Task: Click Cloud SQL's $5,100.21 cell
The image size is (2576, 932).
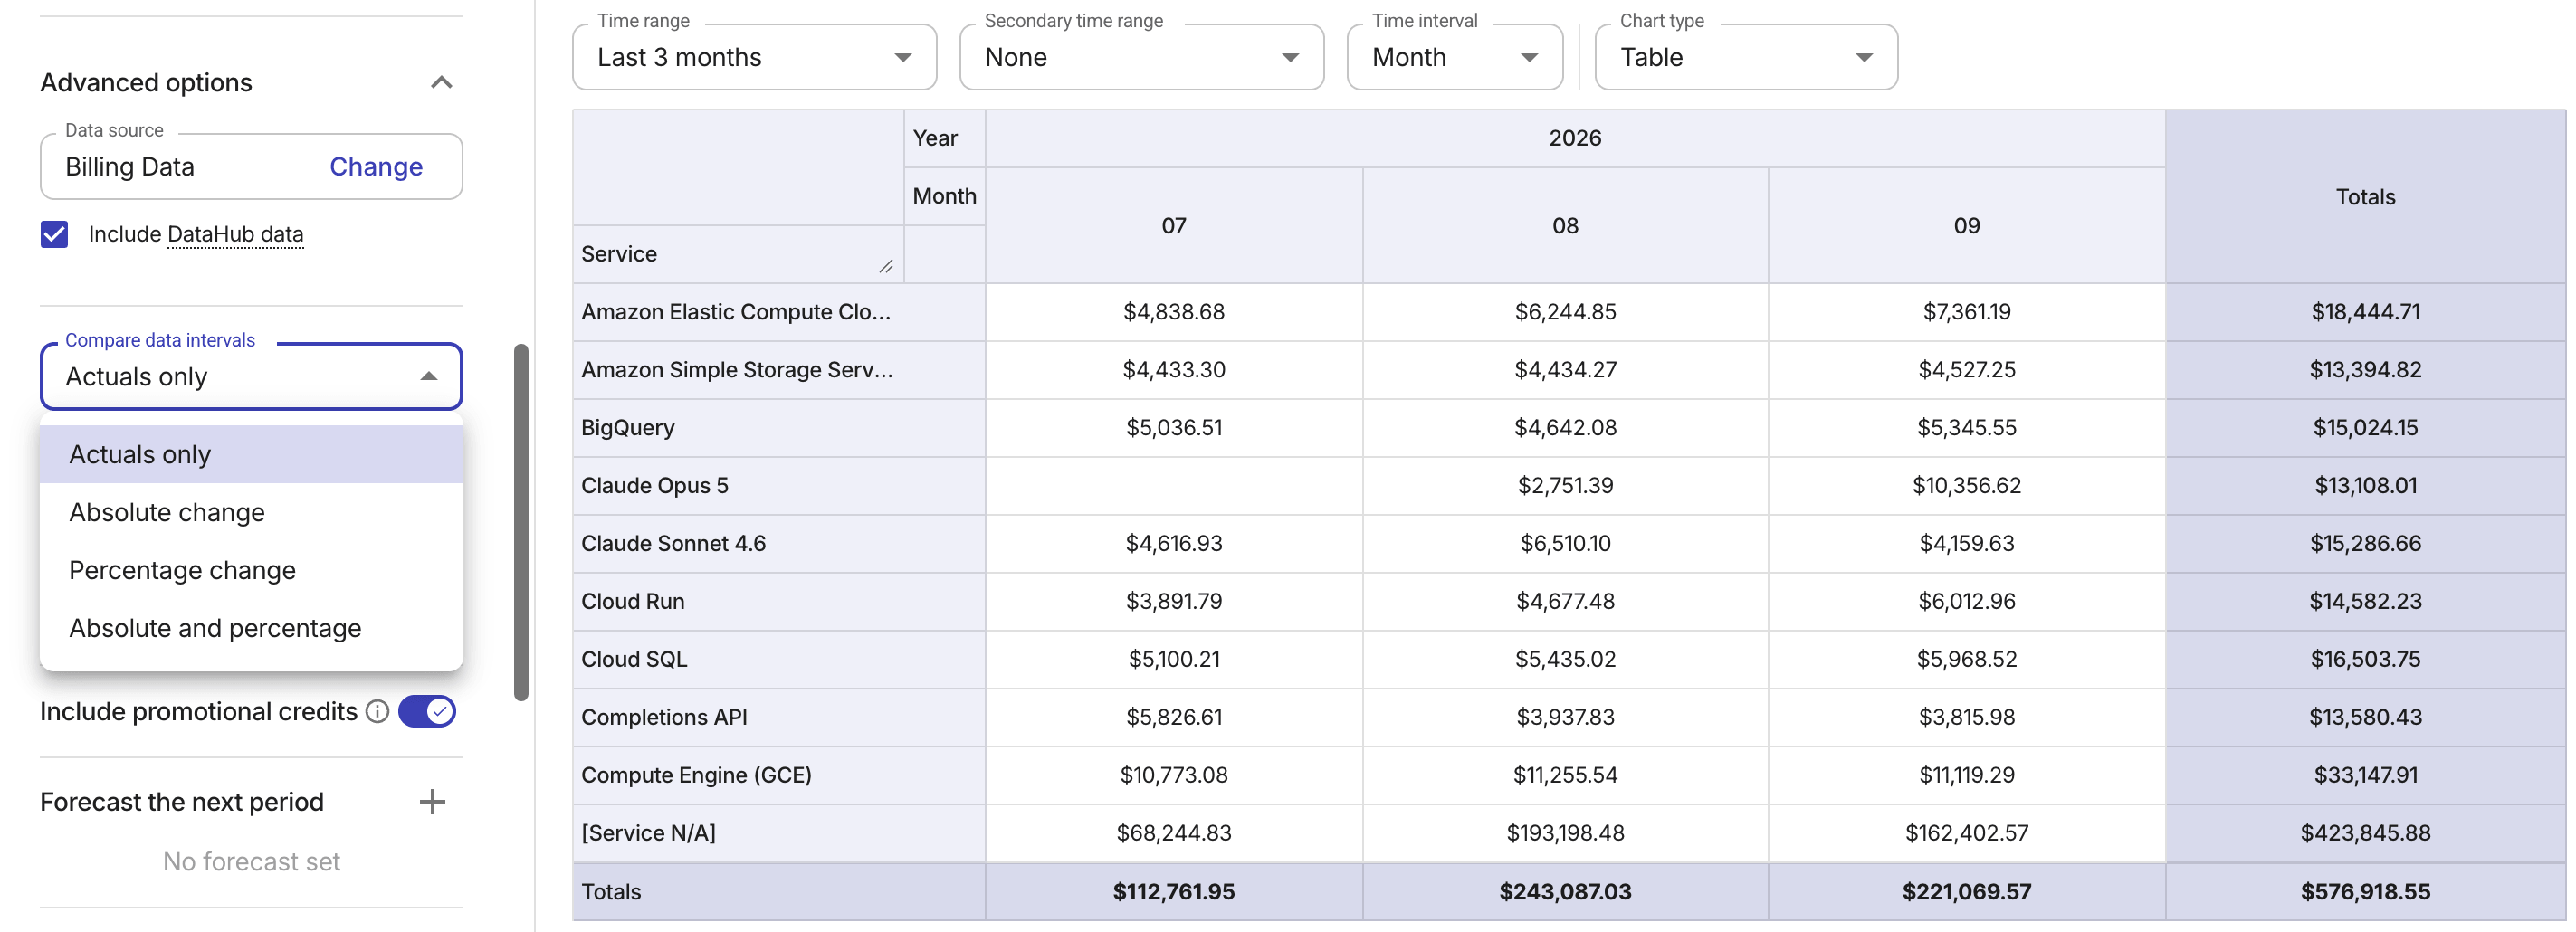Action: coord(1174,660)
